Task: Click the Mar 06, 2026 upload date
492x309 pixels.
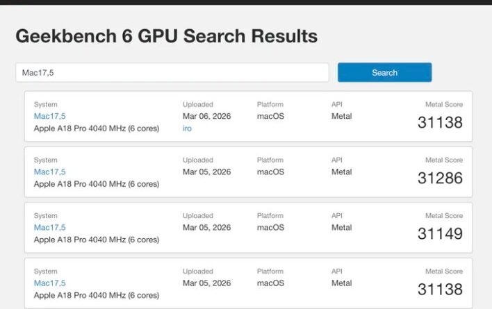Action: 206,116
